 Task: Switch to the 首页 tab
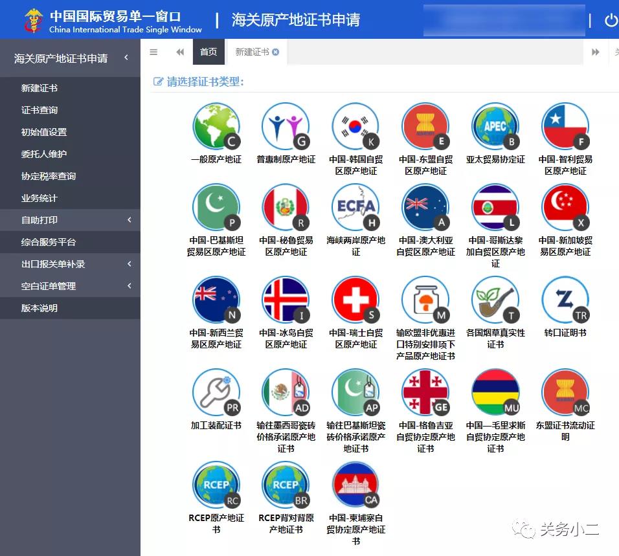[x=208, y=52]
